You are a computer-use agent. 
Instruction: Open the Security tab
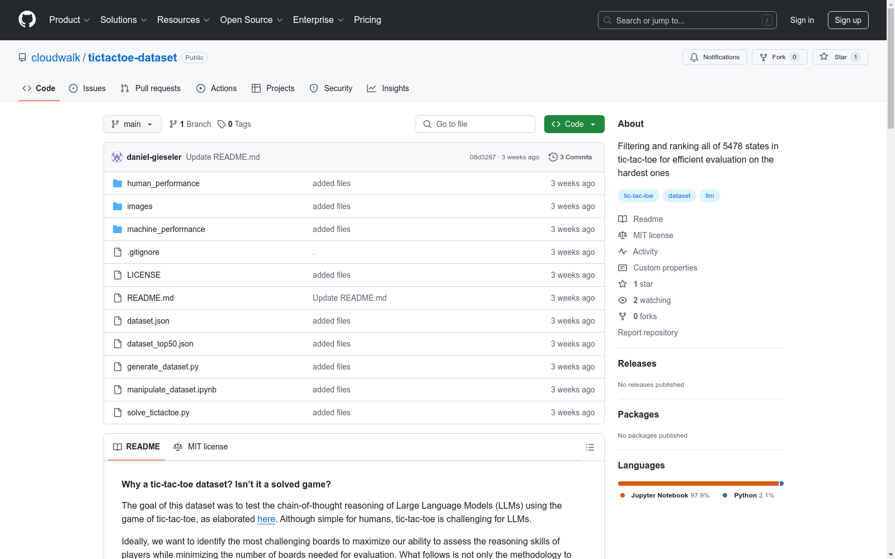[x=331, y=88]
